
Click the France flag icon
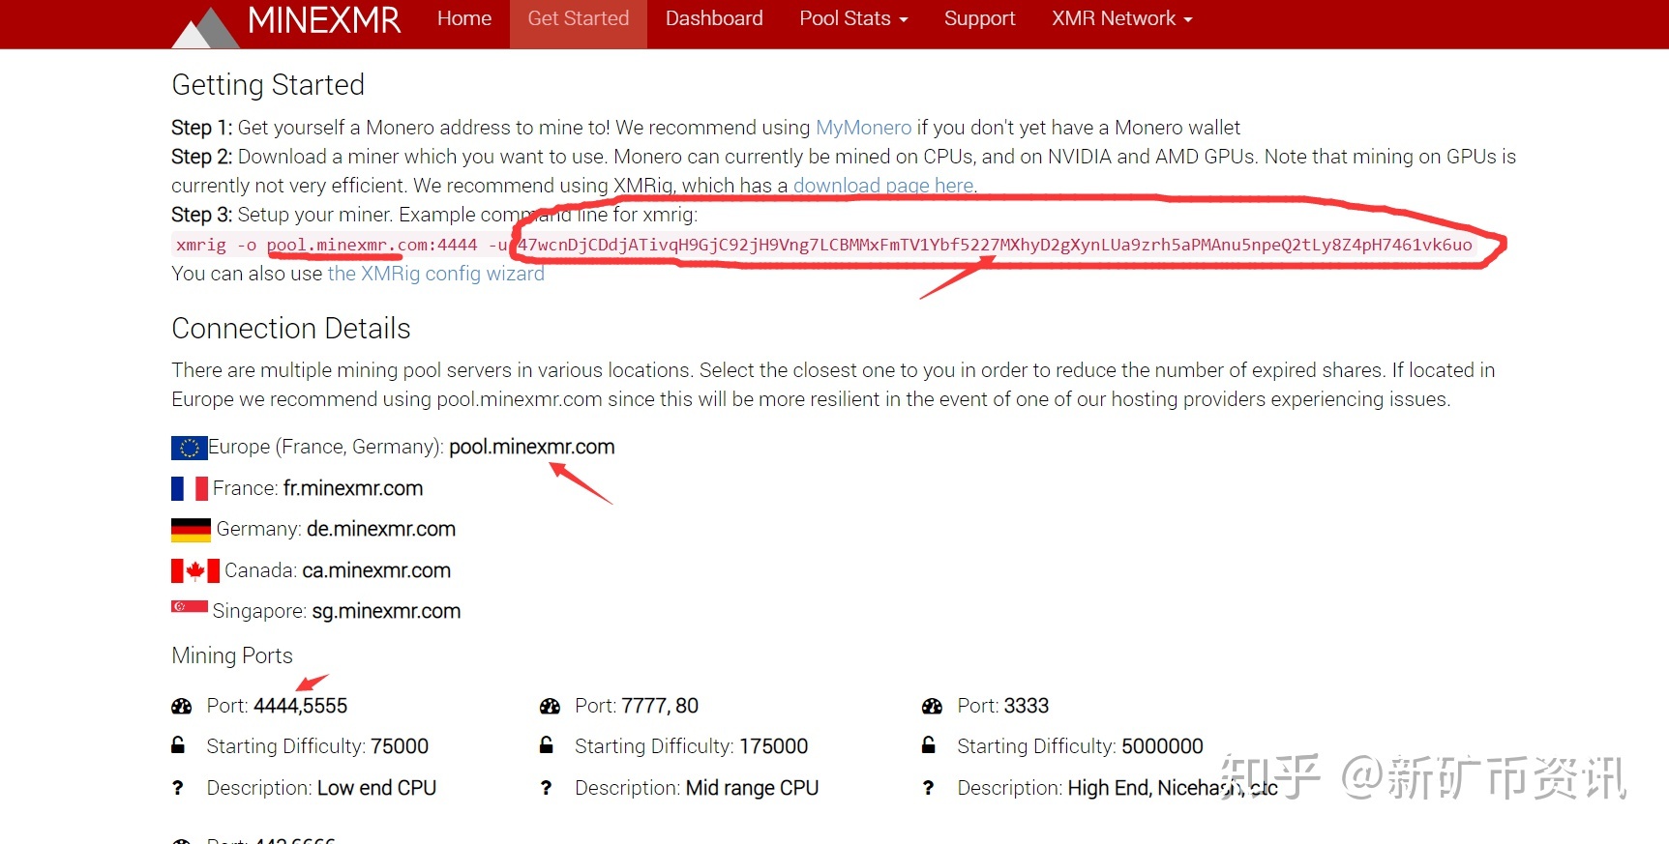coord(189,489)
